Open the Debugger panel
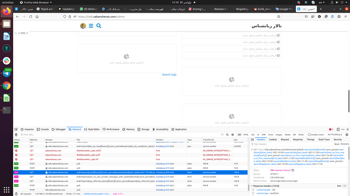This screenshot has height=196, width=350. tap(59, 129)
